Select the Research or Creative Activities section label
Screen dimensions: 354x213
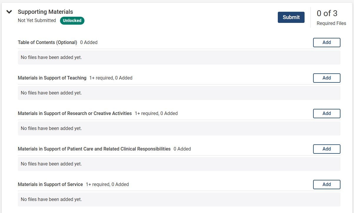pyautogui.click(x=75, y=114)
